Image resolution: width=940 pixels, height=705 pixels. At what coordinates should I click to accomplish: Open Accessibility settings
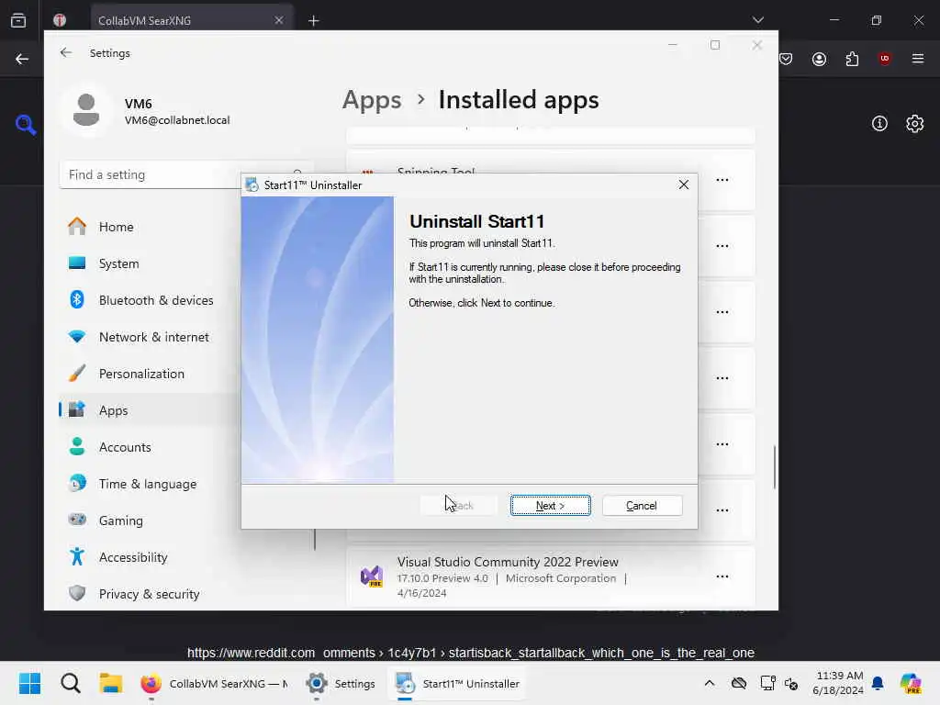coord(150,557)
